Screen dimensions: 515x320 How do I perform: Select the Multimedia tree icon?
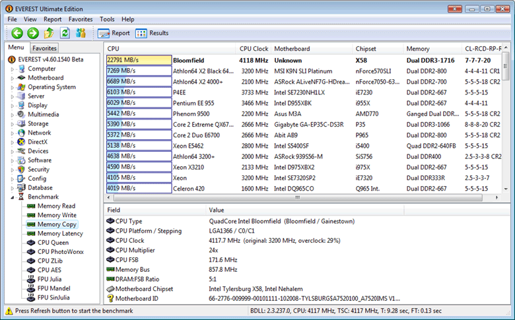click(21, 115)
